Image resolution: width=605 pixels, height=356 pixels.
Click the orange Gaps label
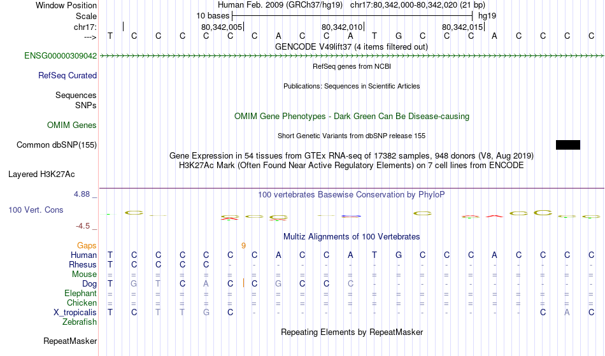click(87, 246)
